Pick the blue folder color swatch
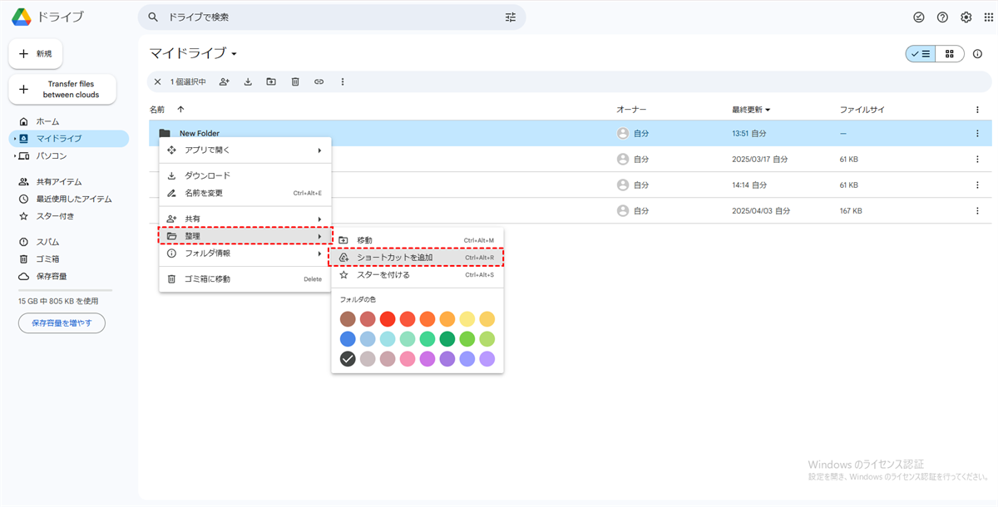 348,339
